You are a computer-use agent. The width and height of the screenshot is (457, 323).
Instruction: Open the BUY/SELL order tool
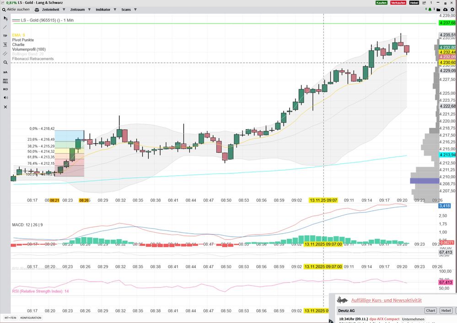pos(5,80)
